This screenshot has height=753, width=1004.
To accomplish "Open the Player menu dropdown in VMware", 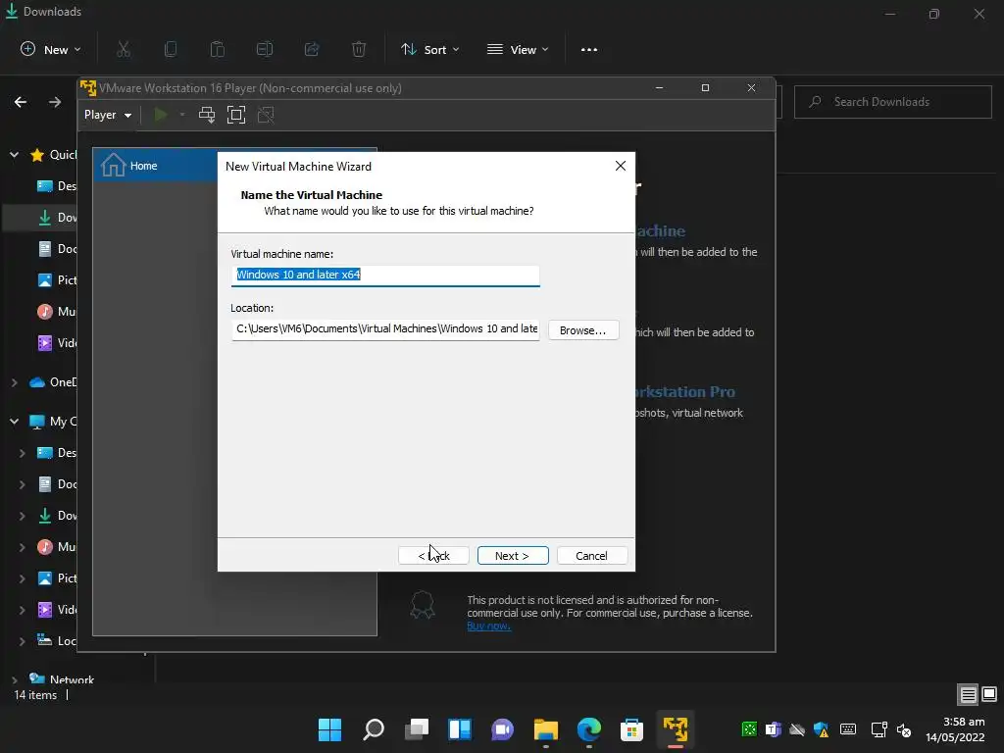I will [108, 116].
